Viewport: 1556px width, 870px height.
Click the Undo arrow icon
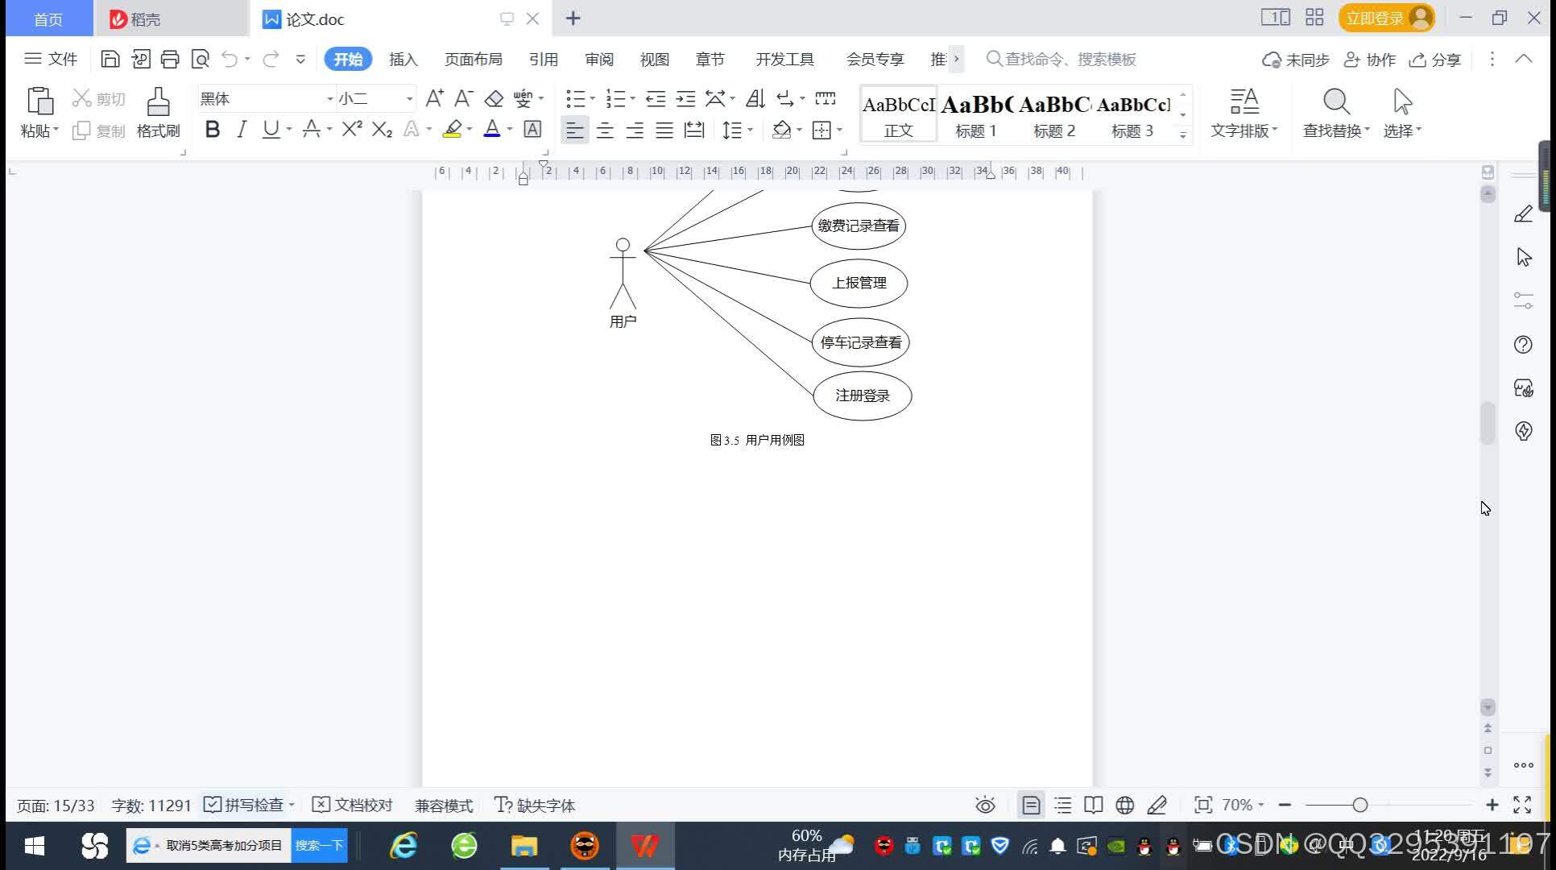tap(230, 59)
